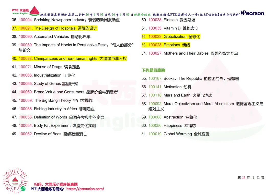The width and height of the screenshot is (276, 195).
Task: Click the green heading 下列题目删除
Action: pyautogui.click(x=153, y=70)
